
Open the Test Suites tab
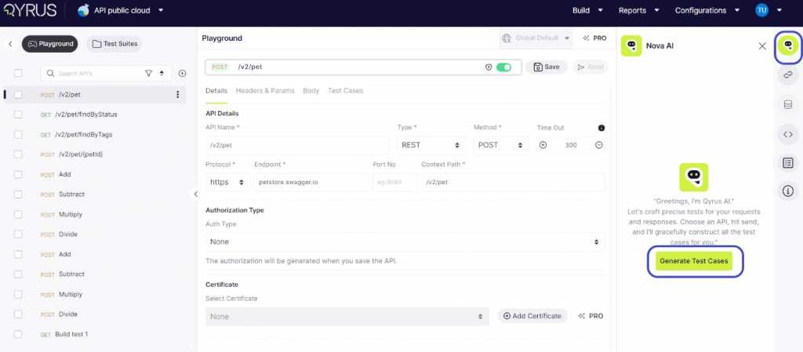point(114,44)
